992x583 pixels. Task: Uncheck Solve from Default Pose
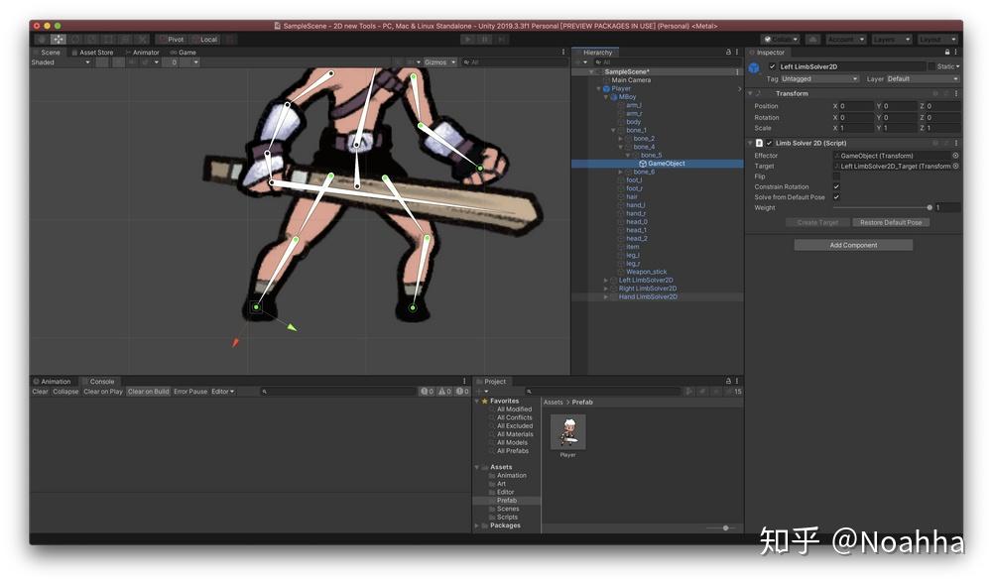[836, 196]
